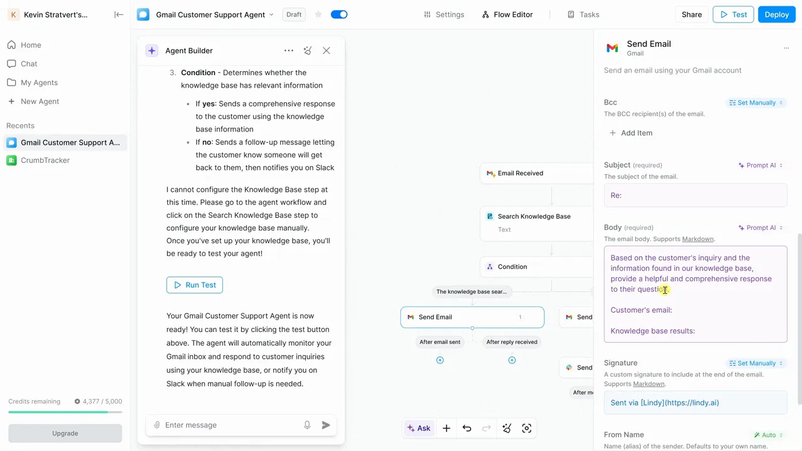This screenshot has width=802, height=451.
Task: Select the Send Email node in flow
Action: click(472, 317)
